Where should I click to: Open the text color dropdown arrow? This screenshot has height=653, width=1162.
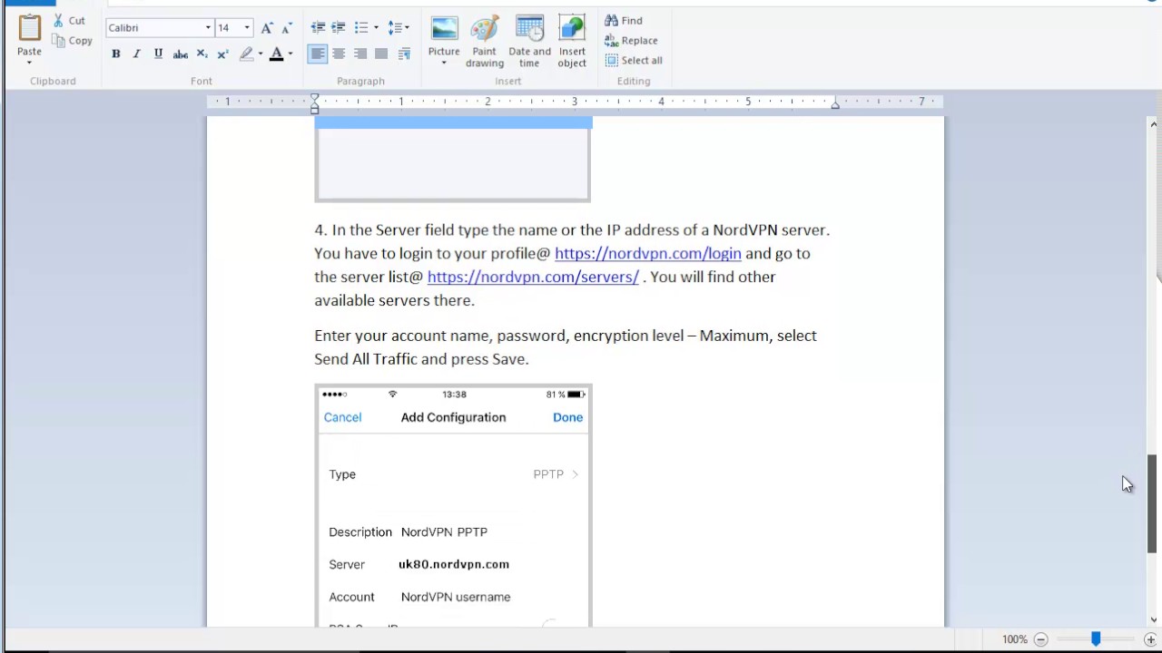point(290,54)
